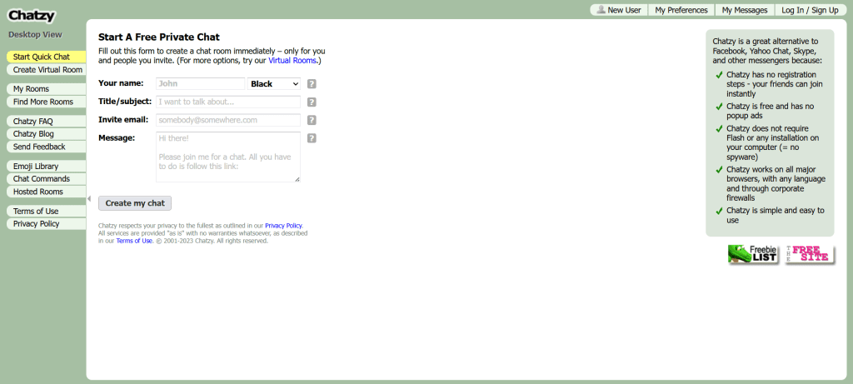Click help icon next to Your name
Screen dimensions: 853x384
pos(312,84)
